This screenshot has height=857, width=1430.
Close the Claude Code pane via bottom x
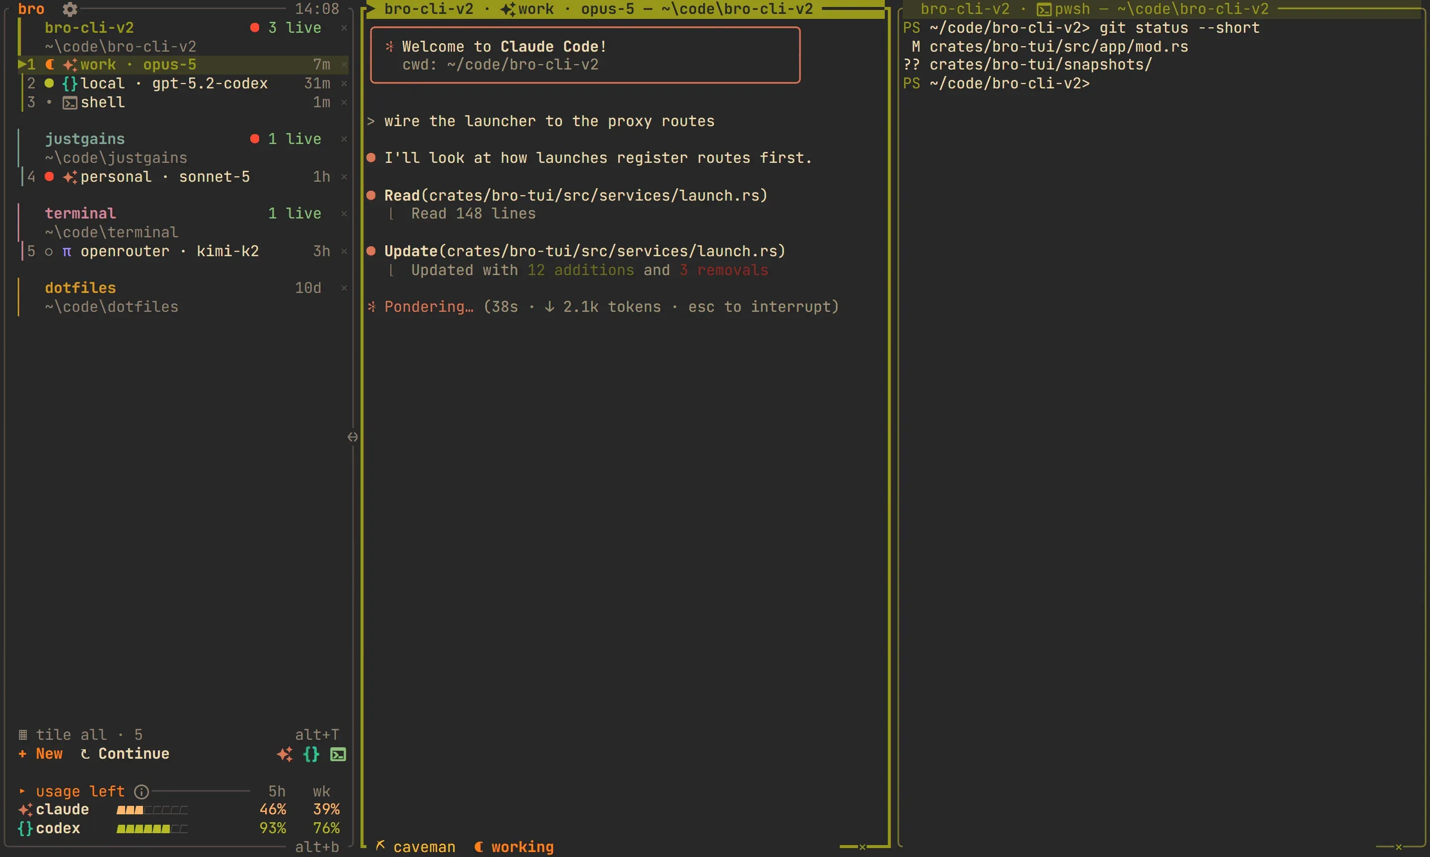862,847
